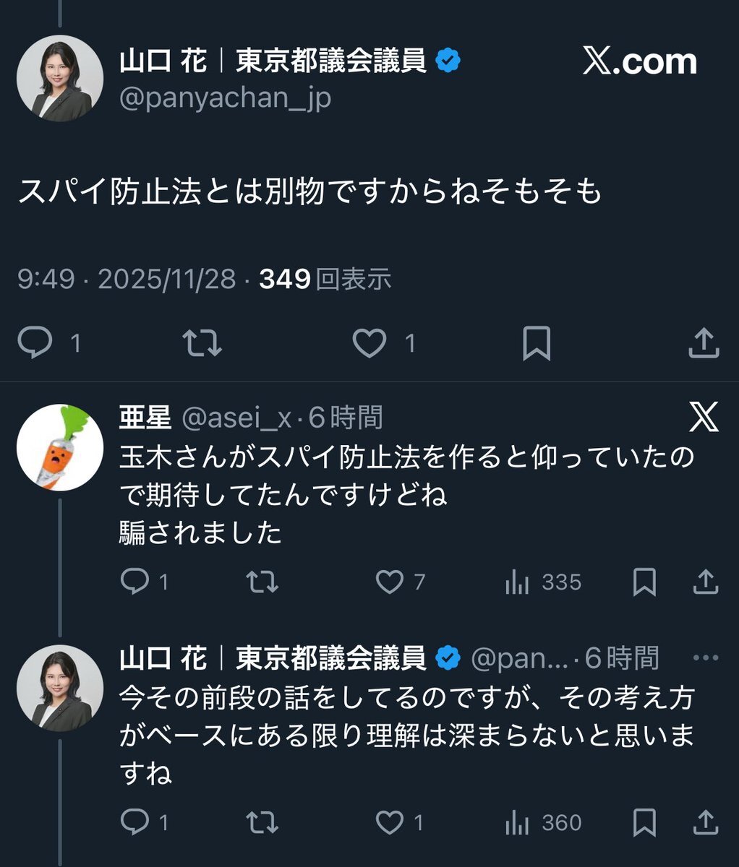Share the main post

[704, 343]
